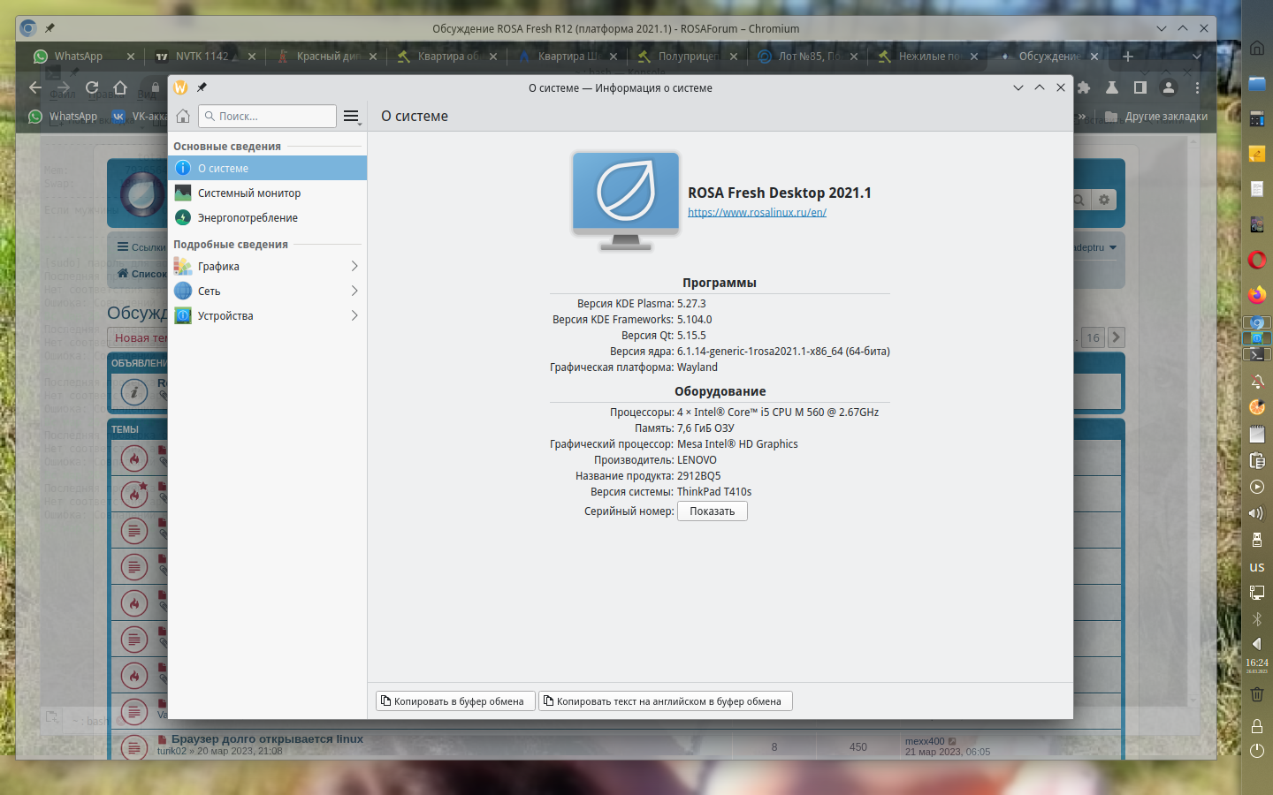Open the removable USB device tray icon
The height and width of the screenshot is (795, 1273).
(1257, 540)
